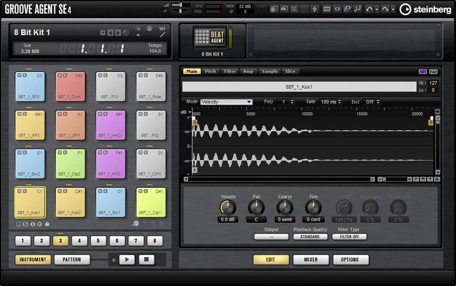Open the MIXER view
The image size is (456, 286).
pos(310,259)
